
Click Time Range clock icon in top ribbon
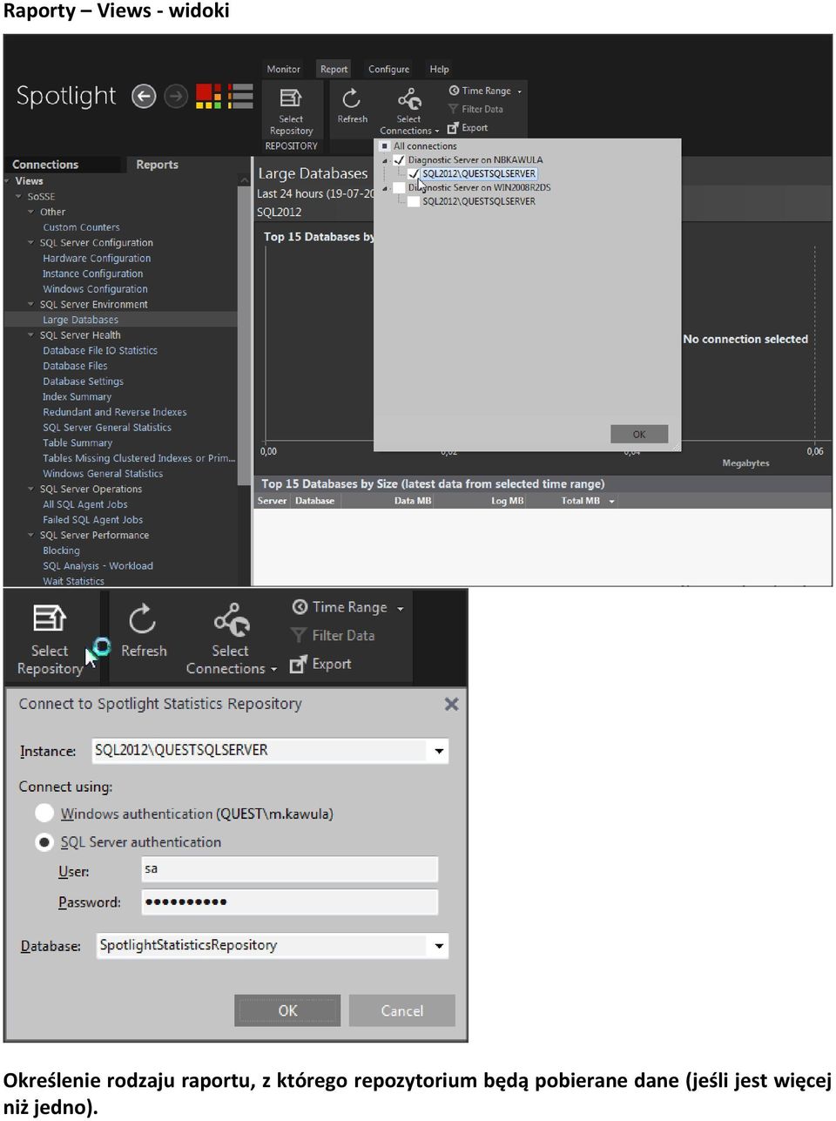[x=454, y=91]
